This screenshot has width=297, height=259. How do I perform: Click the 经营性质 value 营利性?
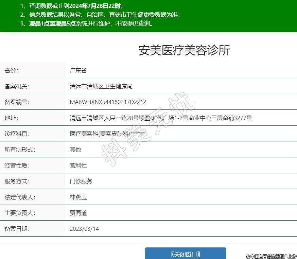pyautogui.click(x=78, y=166)
